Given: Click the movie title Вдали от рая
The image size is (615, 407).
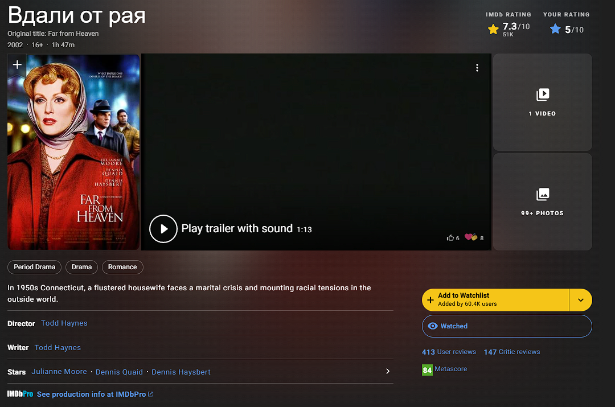Looking at the screenshot, I should coord(76,16).
